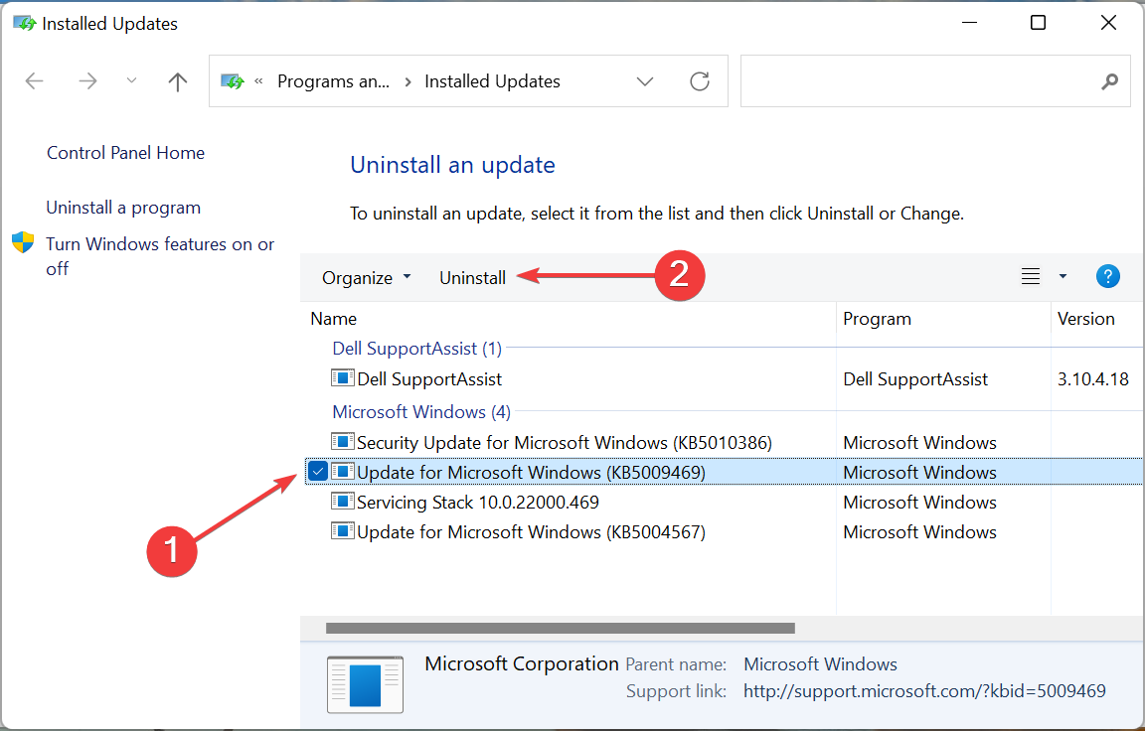Select Servicing Stack 10.0.22000.469 entry
Screen dimensions: 1145x731
477,503
